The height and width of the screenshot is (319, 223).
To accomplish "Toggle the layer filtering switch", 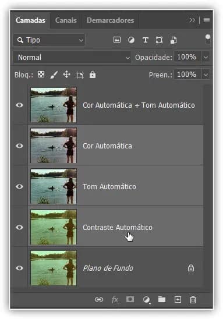I will 207,39.
